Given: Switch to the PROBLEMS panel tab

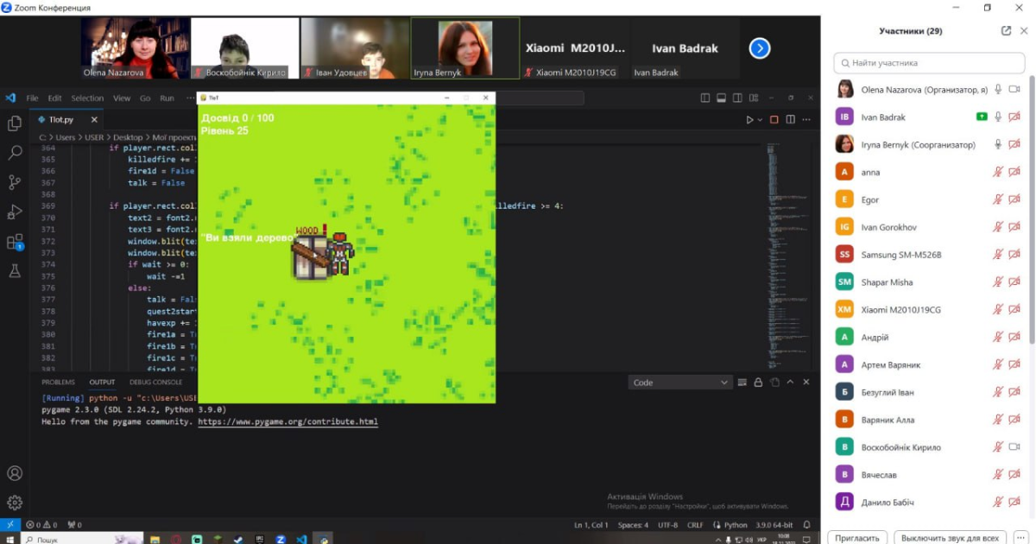Looking at the screenshot, I should (x=58, y=382).
